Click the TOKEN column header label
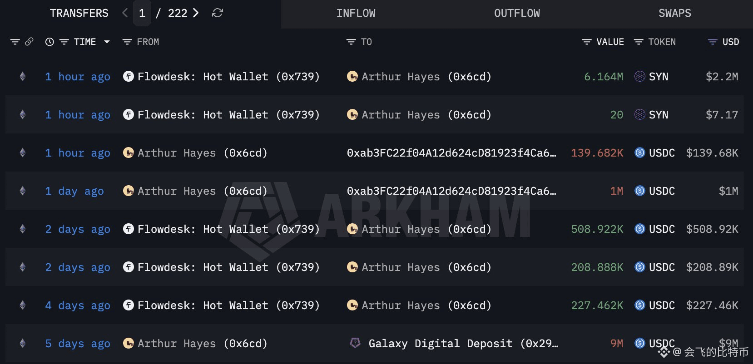Image resolution: width=753 pixels, height=364 pixels. tap(662, 42)
